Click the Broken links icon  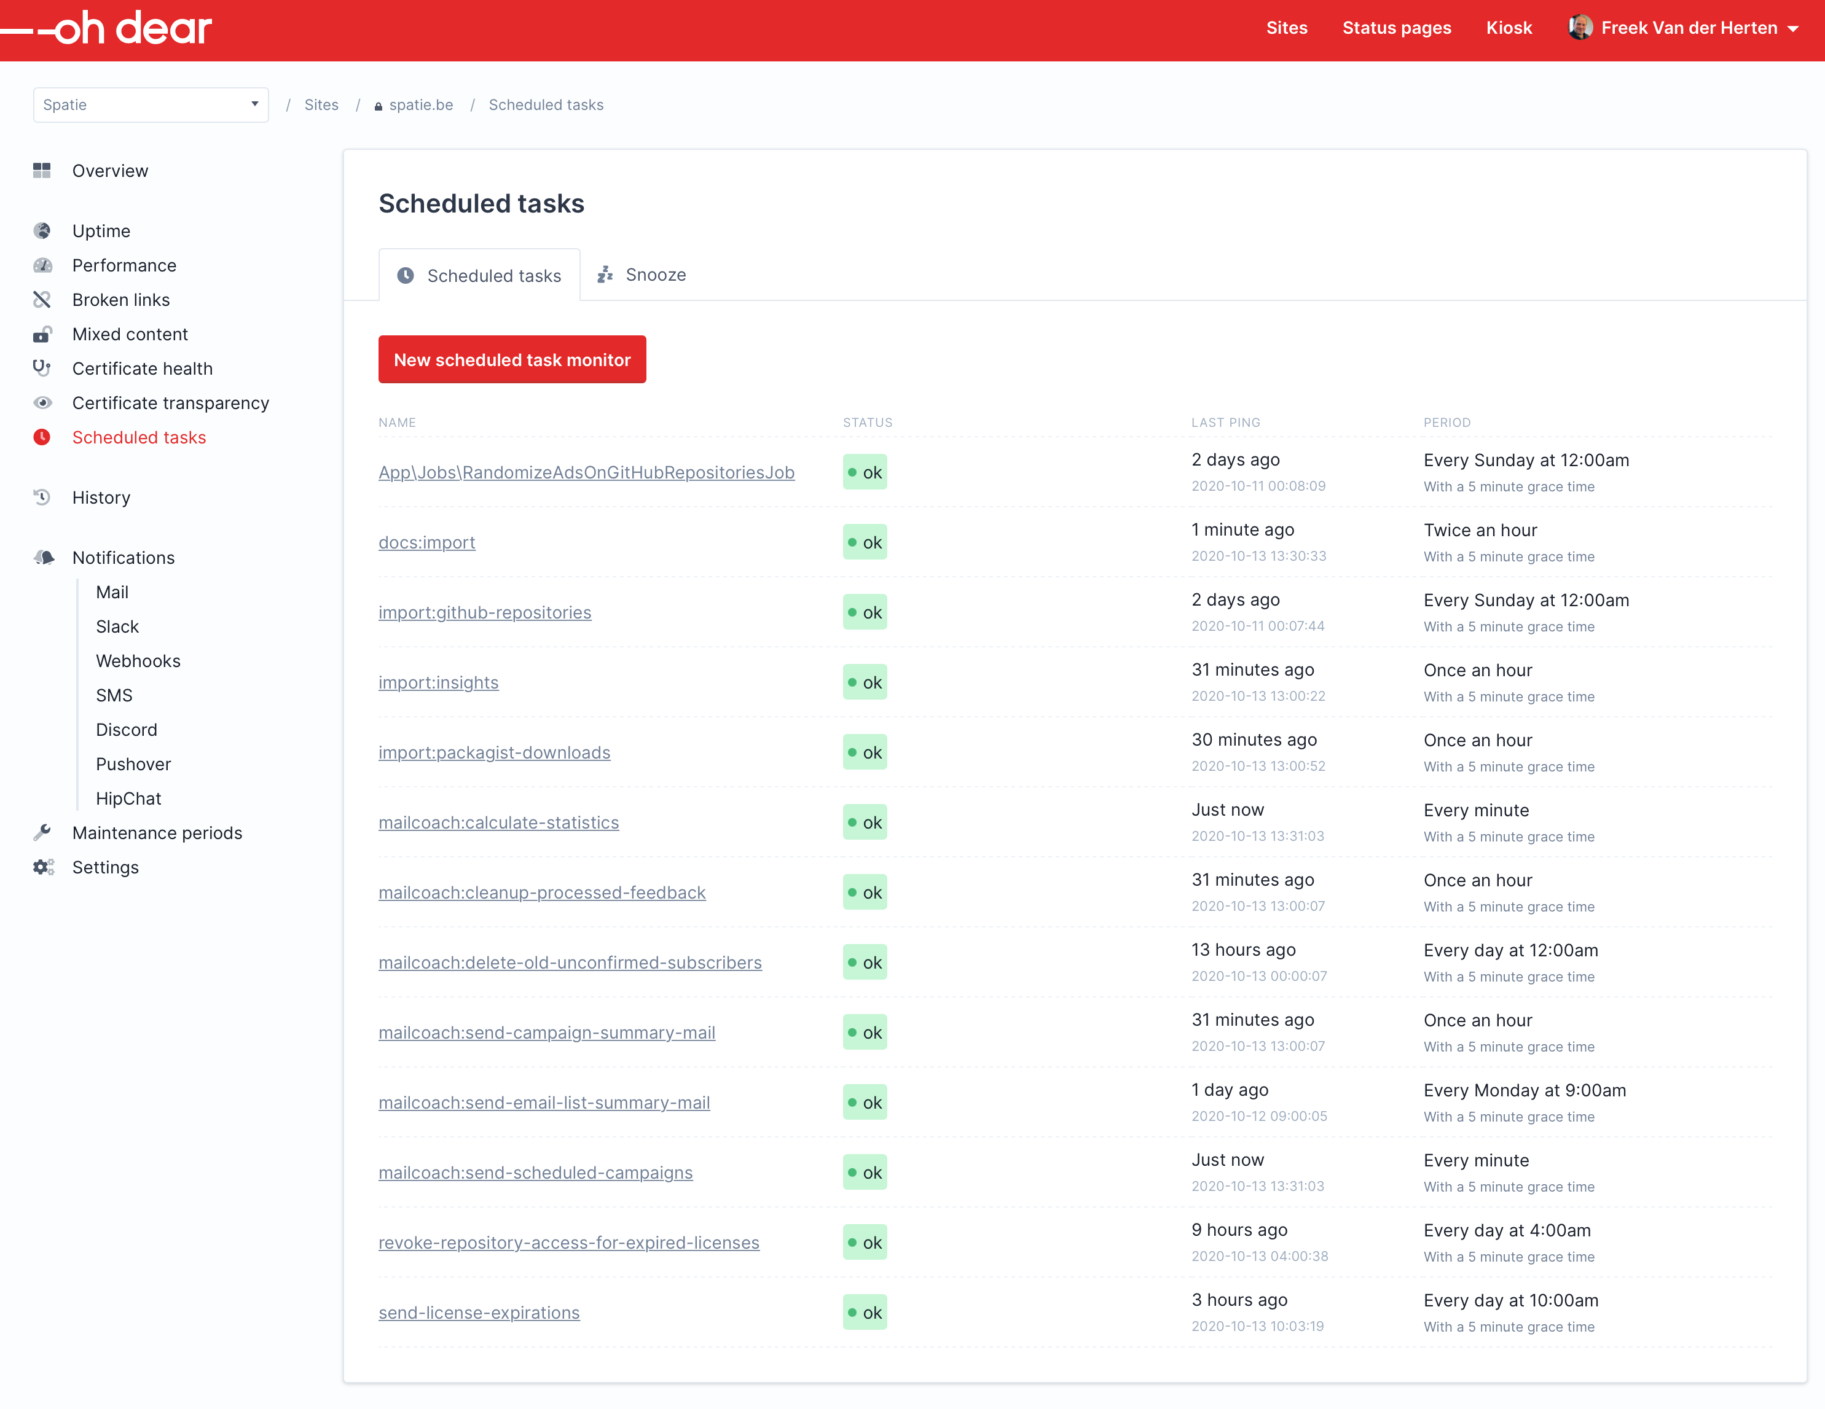click(42, 299)
